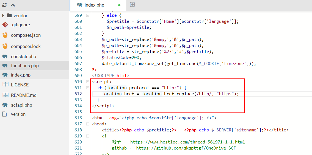Click the composer.json file icon
This screenshot has height=155, width=312.
coord(5,35)
